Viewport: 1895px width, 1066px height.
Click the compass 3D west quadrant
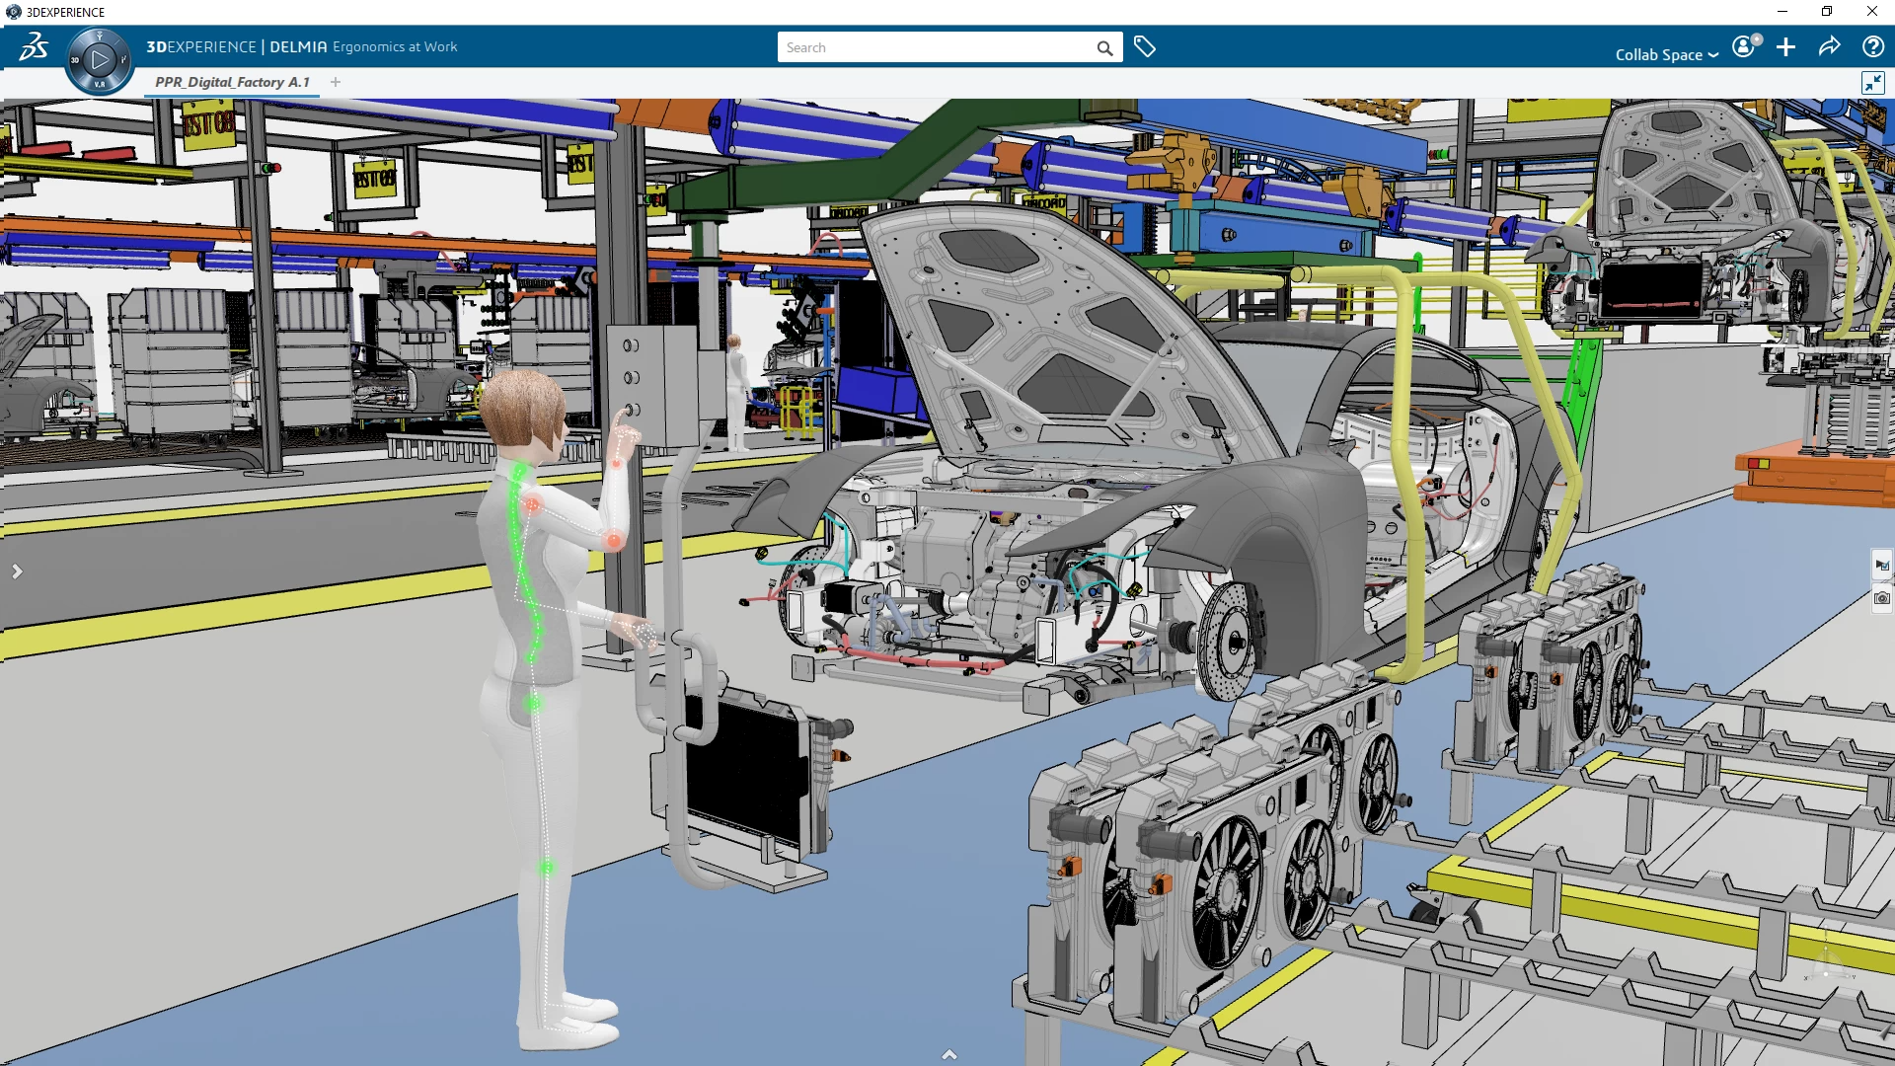(x=75, y=60)
